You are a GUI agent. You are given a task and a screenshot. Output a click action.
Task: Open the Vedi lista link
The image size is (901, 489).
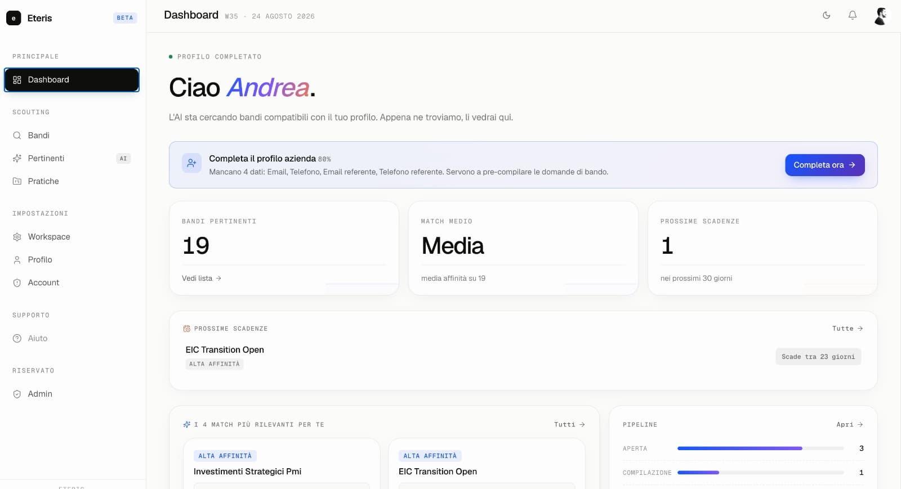(x=202, y=279)
